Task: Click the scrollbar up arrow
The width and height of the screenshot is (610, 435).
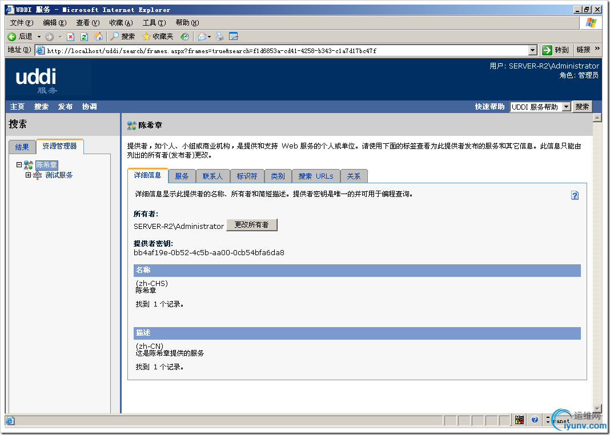Action: [597, 118]
